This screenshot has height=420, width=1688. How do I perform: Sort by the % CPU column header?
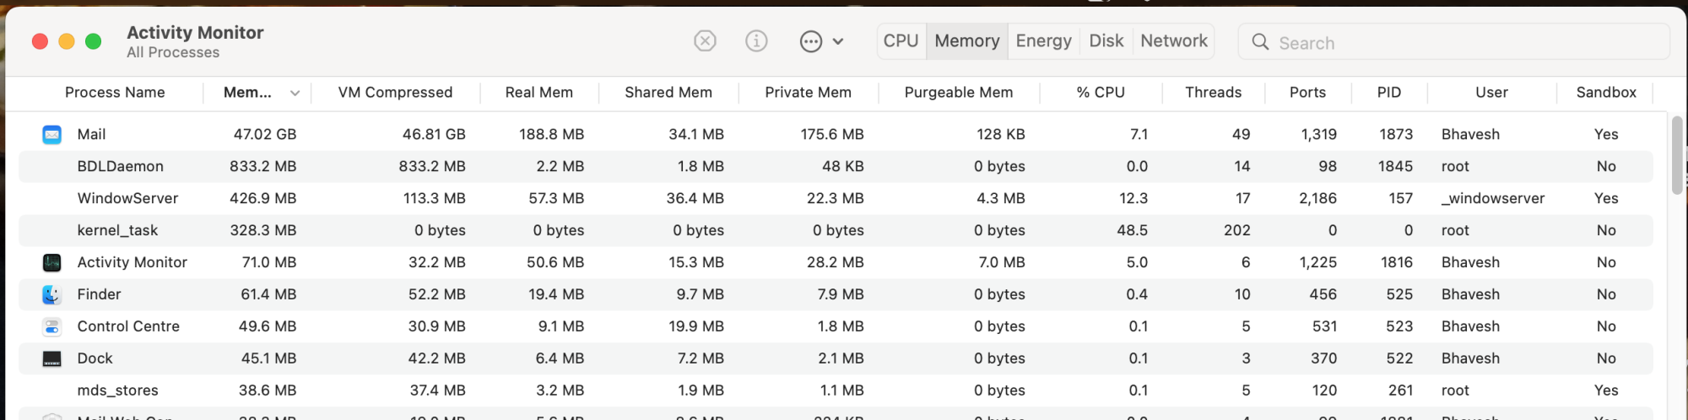point(1101,93)
